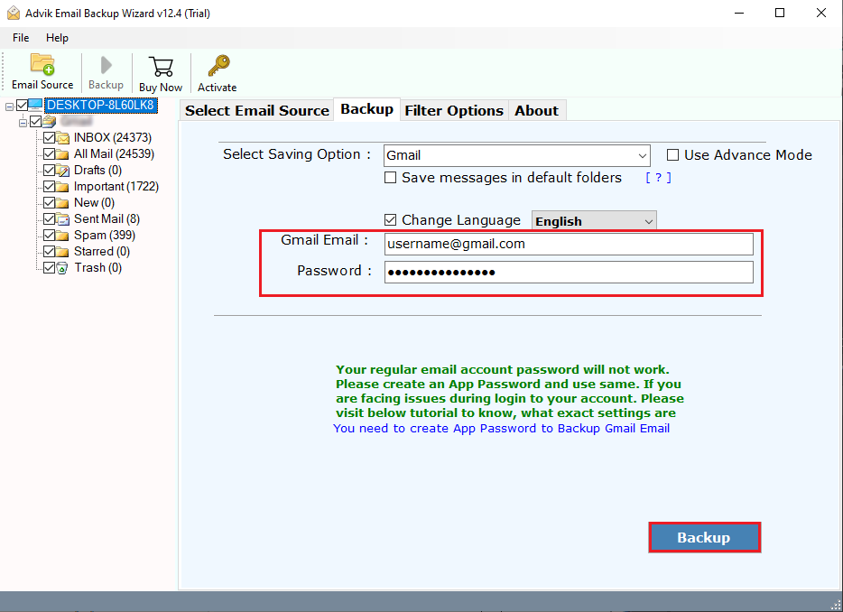This screenshot has height=612, width=843.
Task: Select the New (0) label
Action: pos(94,203)
